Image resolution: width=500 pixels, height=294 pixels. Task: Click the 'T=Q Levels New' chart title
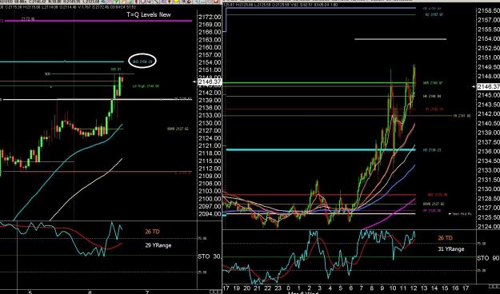coord(149,14)
